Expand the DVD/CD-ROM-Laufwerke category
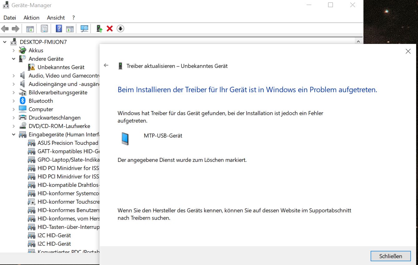 click(x=14, y=126)
